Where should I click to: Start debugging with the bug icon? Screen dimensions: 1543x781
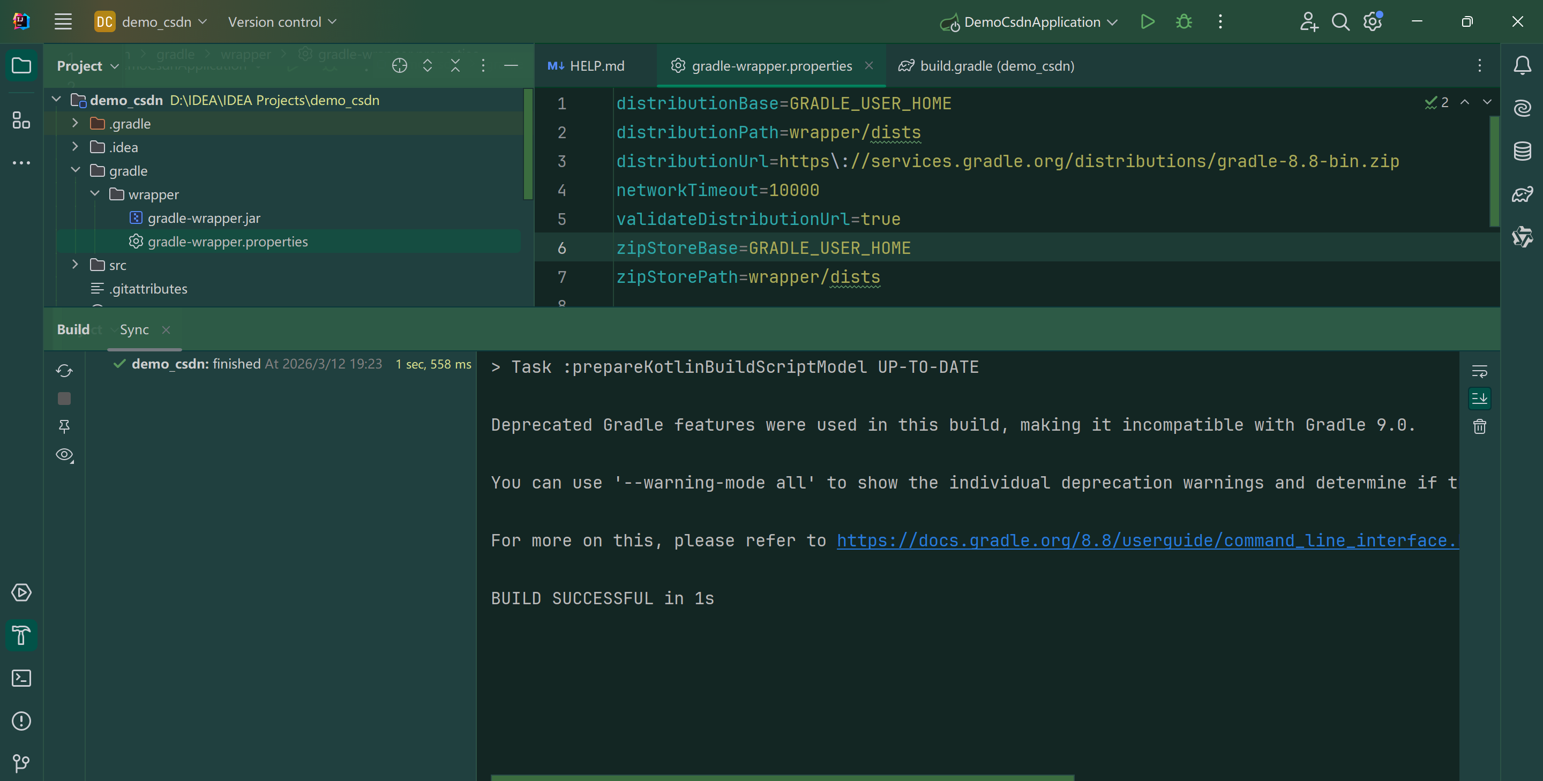pyautogui.click(x=1184, y=22)
